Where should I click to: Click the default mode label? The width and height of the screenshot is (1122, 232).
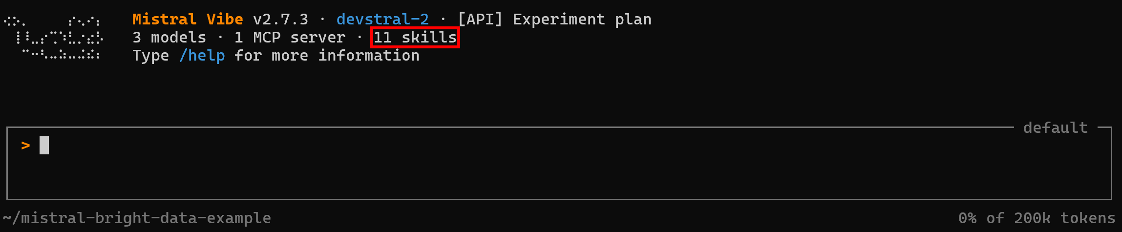point(1055,128)
